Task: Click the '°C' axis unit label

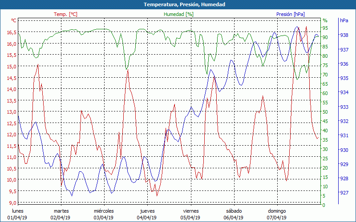Action: pos(14,20)
